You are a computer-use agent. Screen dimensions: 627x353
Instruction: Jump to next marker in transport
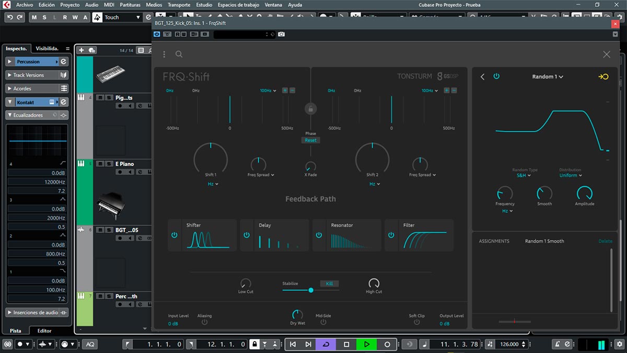(x=308, y=344)
